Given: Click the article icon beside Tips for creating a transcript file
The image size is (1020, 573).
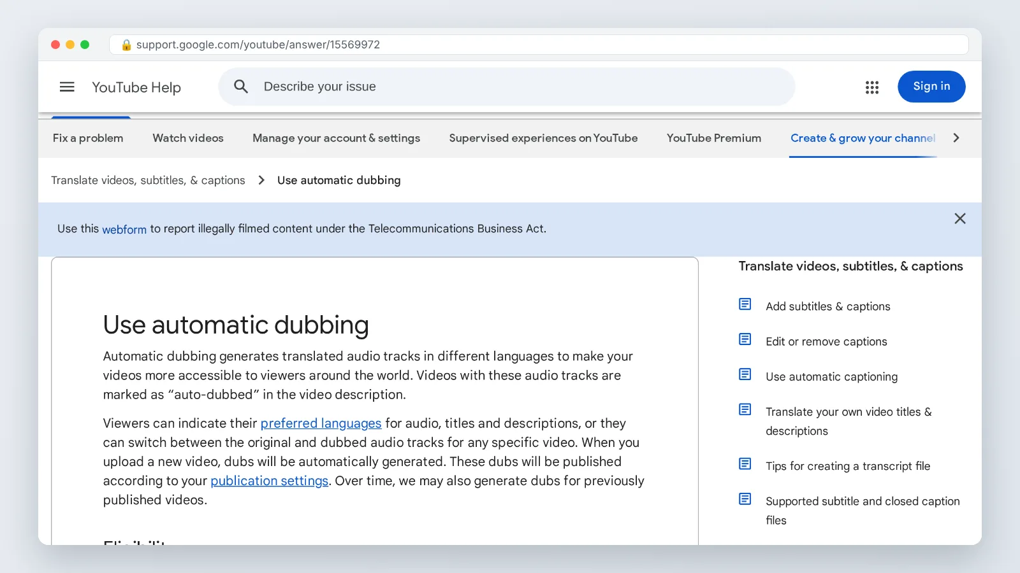Looking at the screenshot, I should coord(745,463).
